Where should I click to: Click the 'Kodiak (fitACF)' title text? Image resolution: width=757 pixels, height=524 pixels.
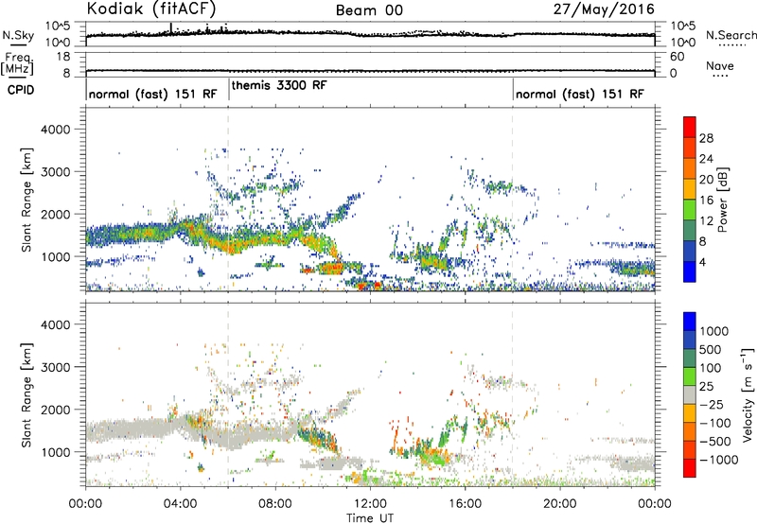(x=151, y=9)
